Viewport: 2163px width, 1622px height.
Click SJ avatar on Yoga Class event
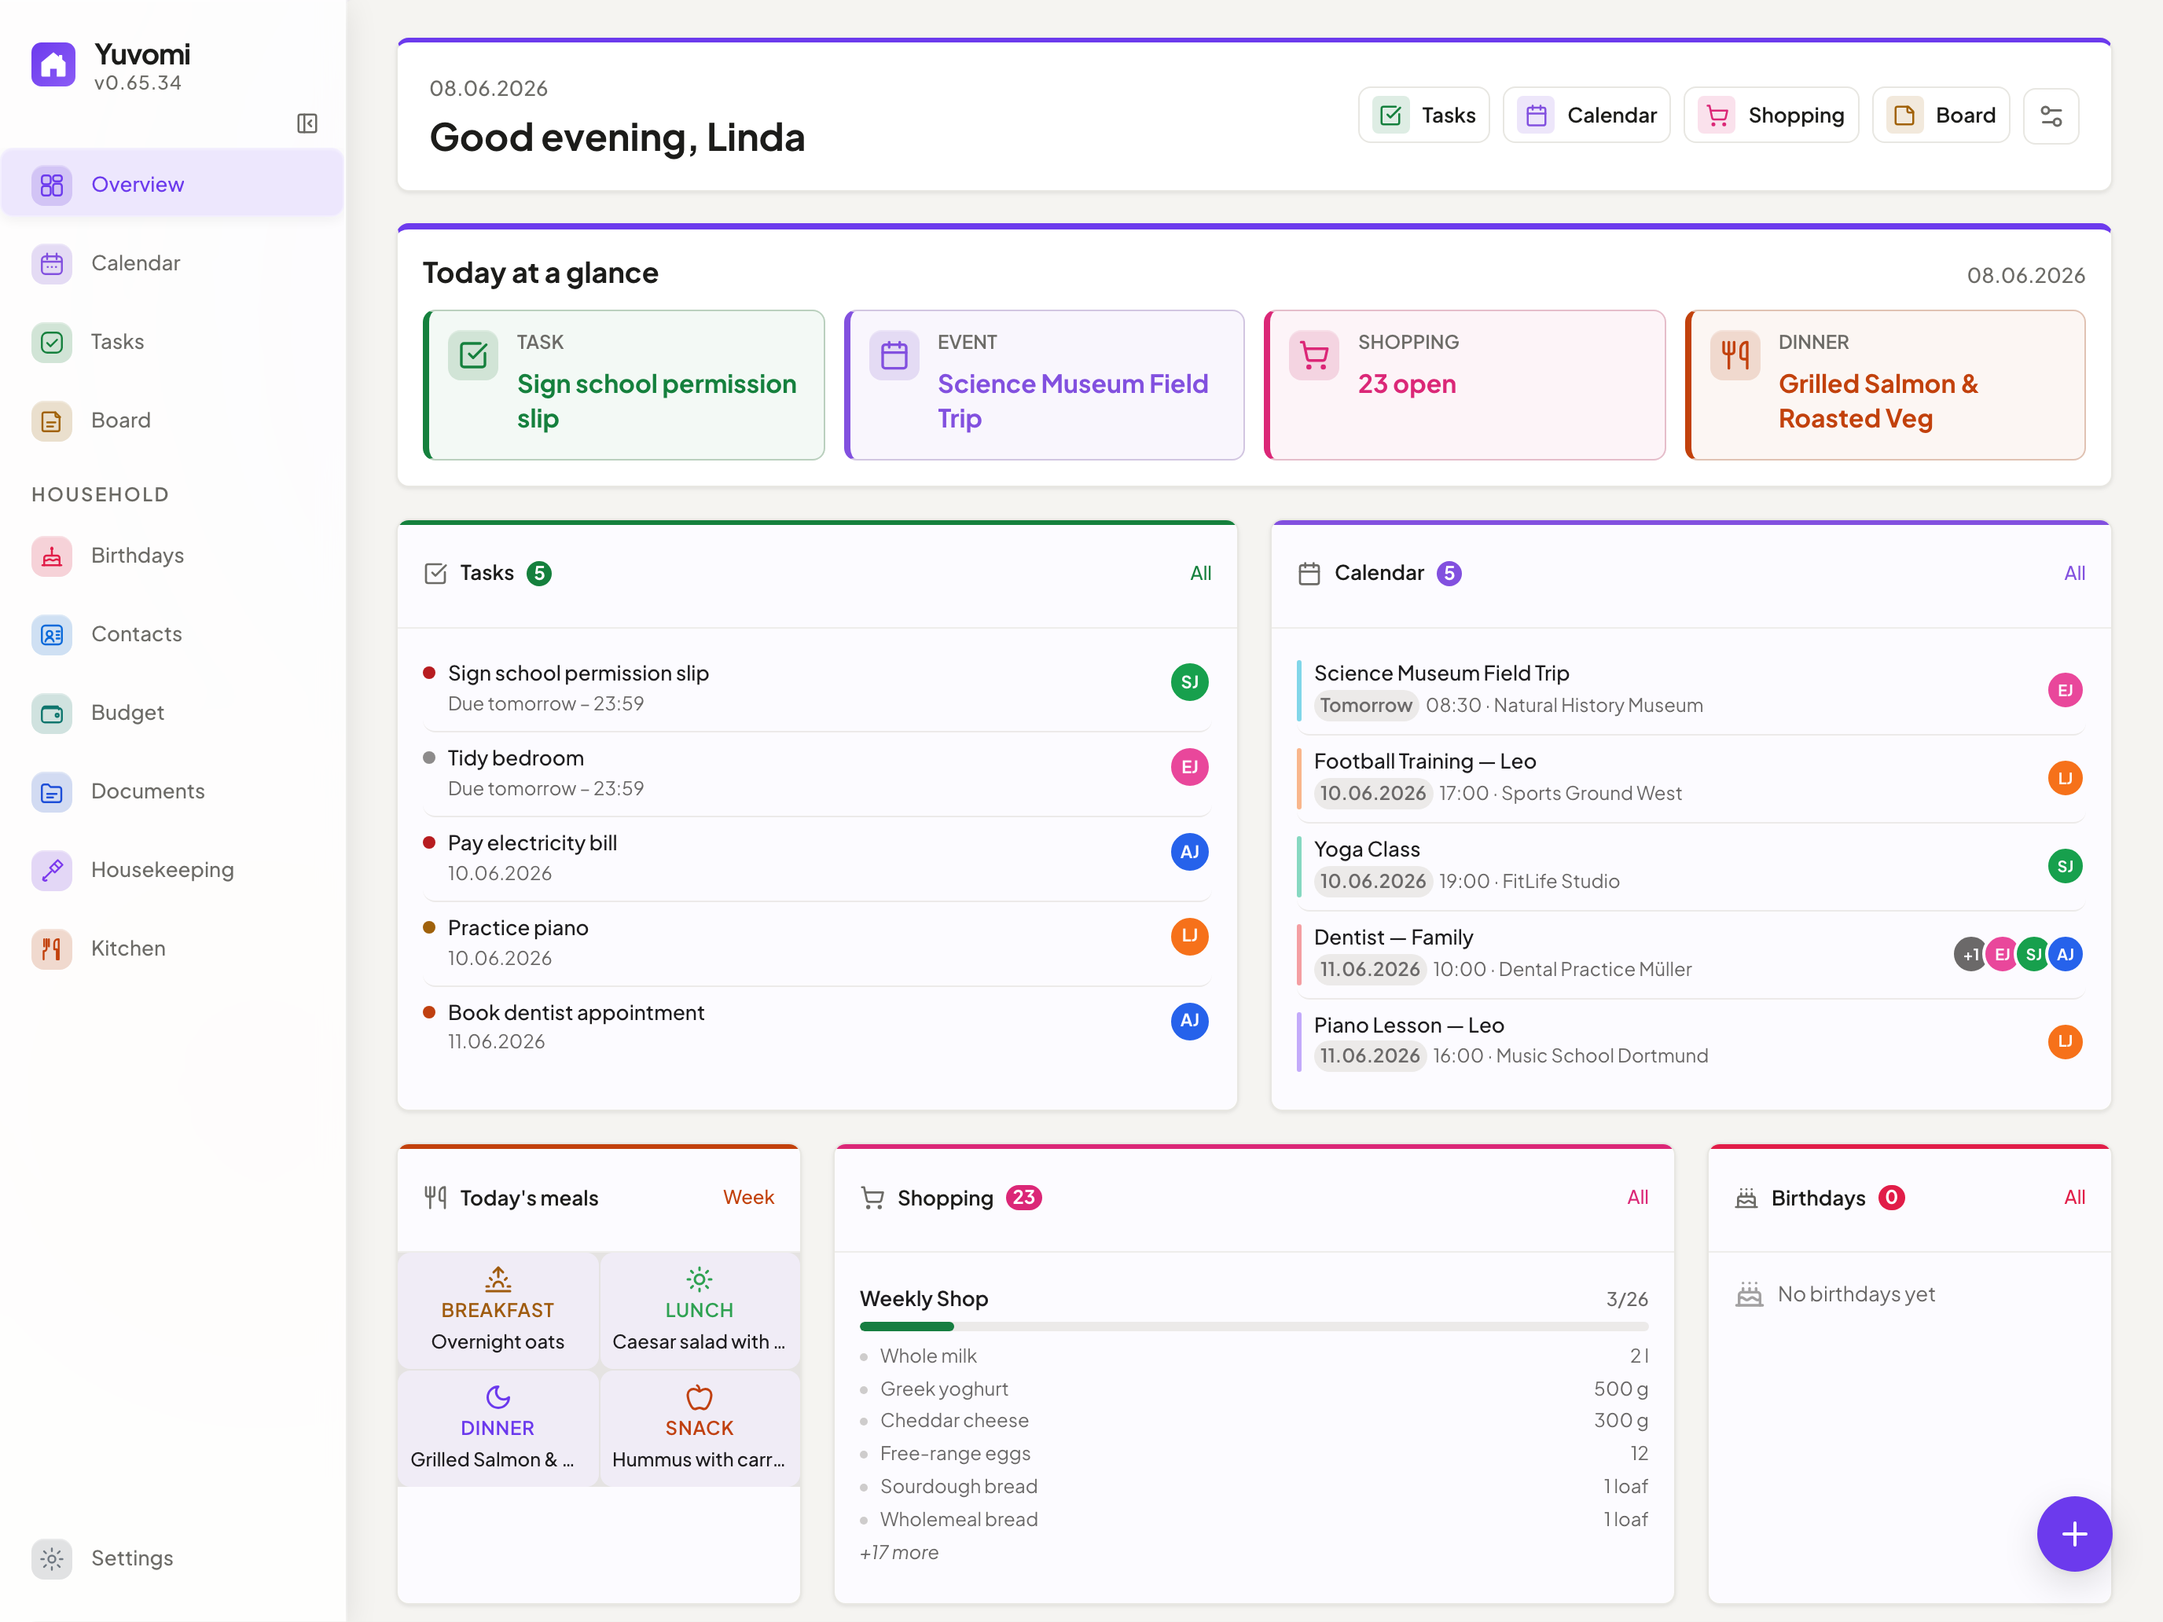pyautogui.click(x=2064, y=866)
